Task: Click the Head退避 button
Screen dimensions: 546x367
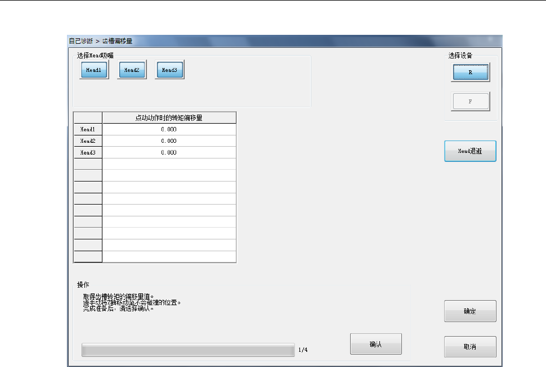Action: (470, 151)
